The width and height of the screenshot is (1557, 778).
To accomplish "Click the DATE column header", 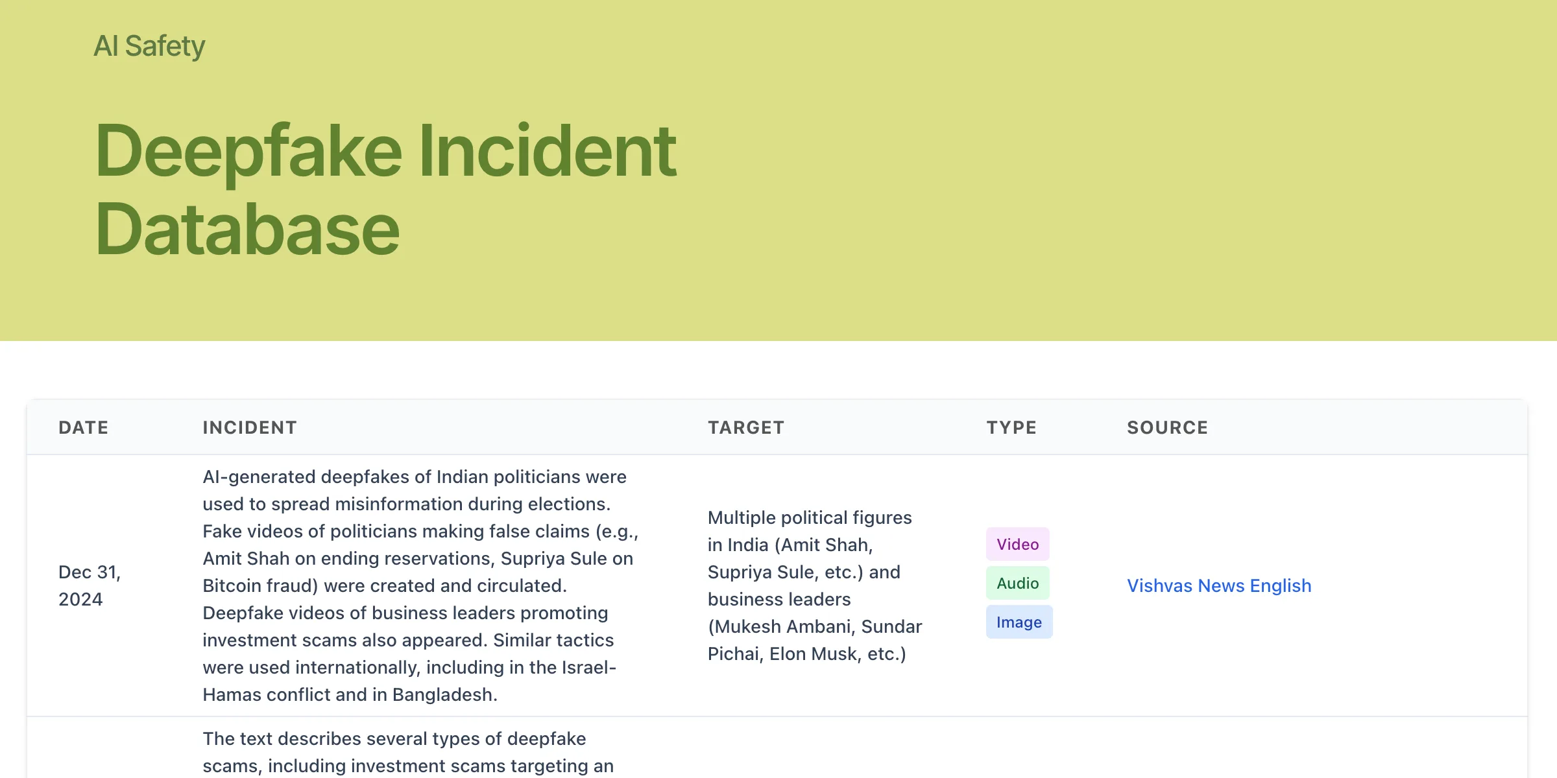I will (84, 427).
